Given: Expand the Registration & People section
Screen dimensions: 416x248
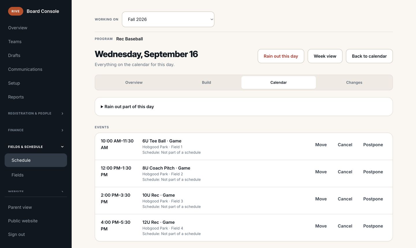Looking at the screenshot, I should click(36, 113).
